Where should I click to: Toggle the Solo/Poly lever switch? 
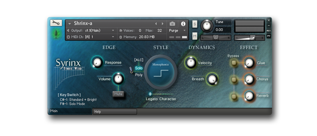click(x=131, y=70)
